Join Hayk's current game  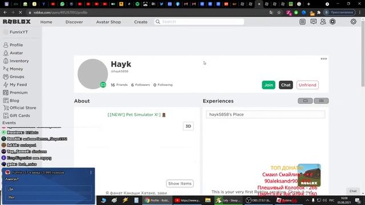[269, 85]
